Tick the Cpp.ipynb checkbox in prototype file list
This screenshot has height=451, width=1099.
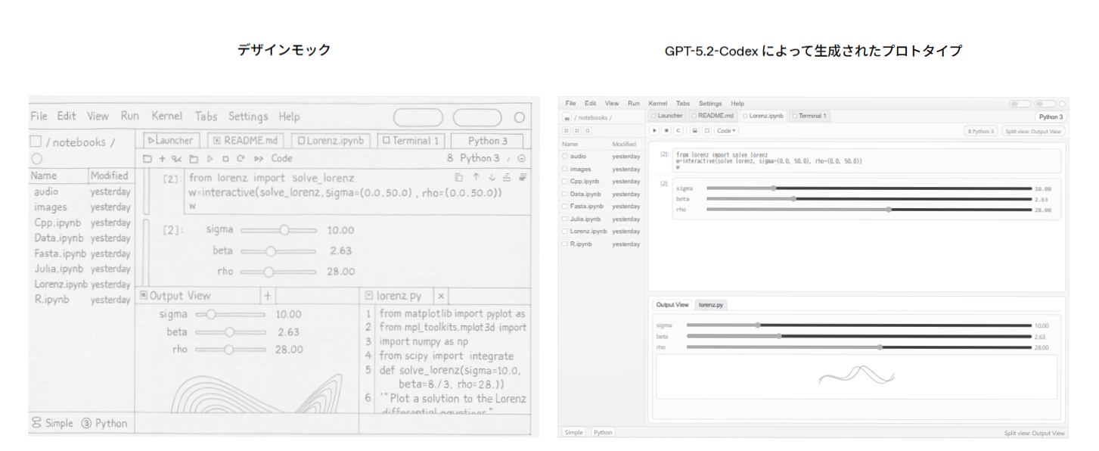(564, 182)
